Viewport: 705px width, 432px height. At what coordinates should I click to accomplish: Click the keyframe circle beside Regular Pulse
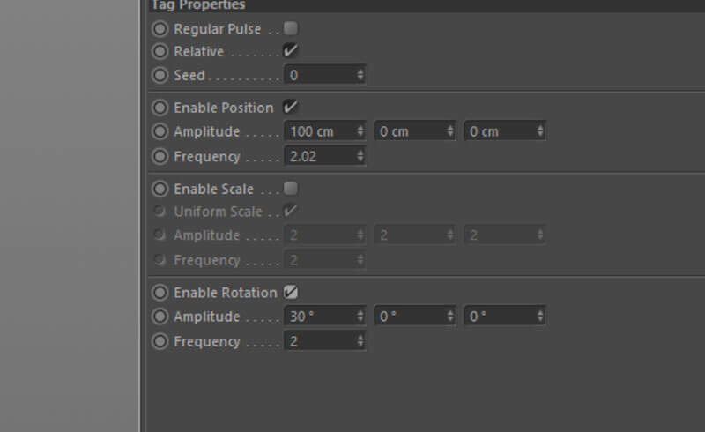click(160, 29)
